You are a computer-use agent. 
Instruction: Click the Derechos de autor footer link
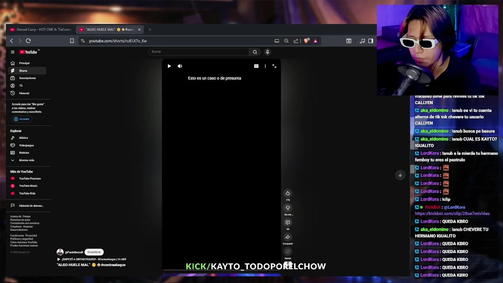coord(20,220)
